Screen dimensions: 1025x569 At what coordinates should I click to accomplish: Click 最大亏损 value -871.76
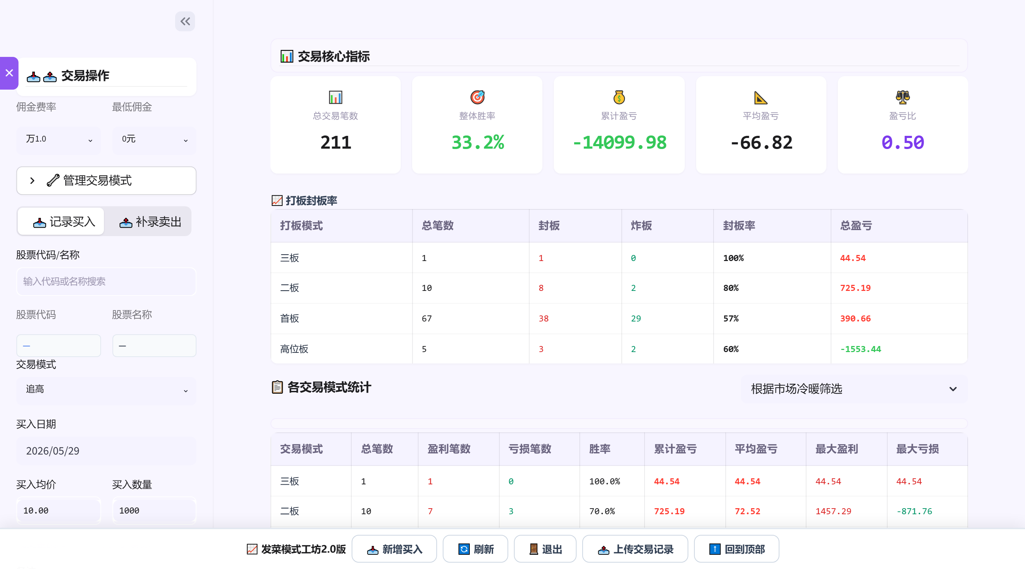pos(914,511)
